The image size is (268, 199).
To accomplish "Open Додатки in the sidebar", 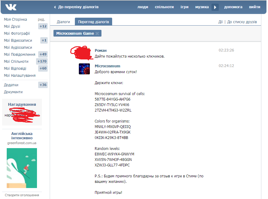I will 11,85.
